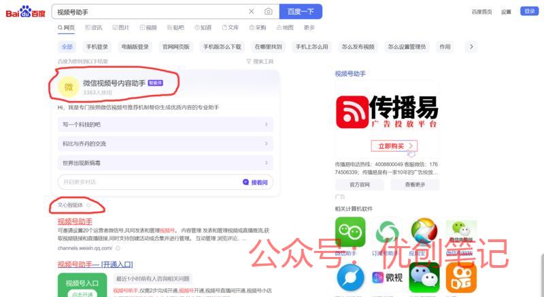Image resolution: width=544 pixels, height=297 pixels.
Task: Switch to the 资讯 tab
Action: click(94, 27)
